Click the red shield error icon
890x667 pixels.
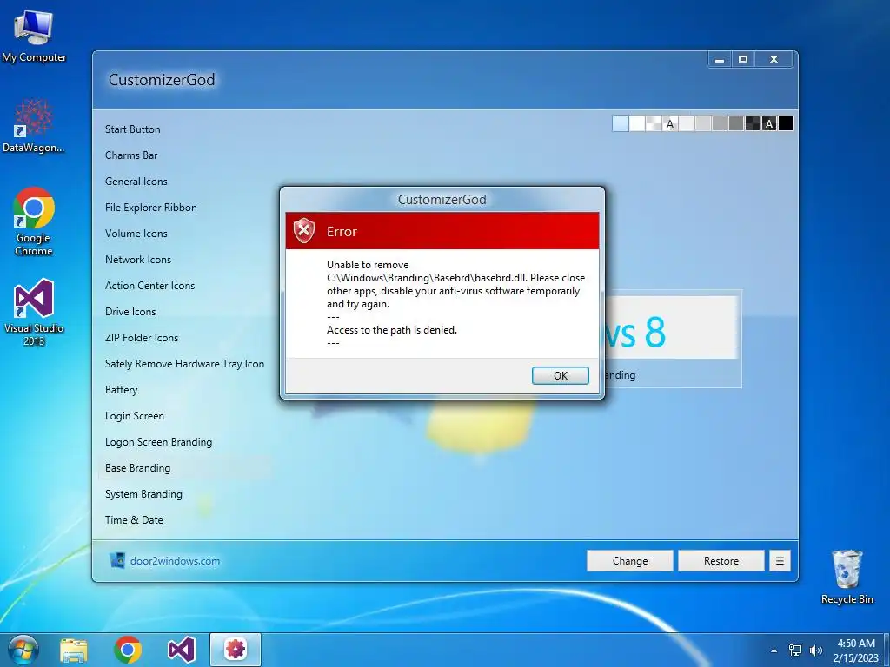pos(304,231)
